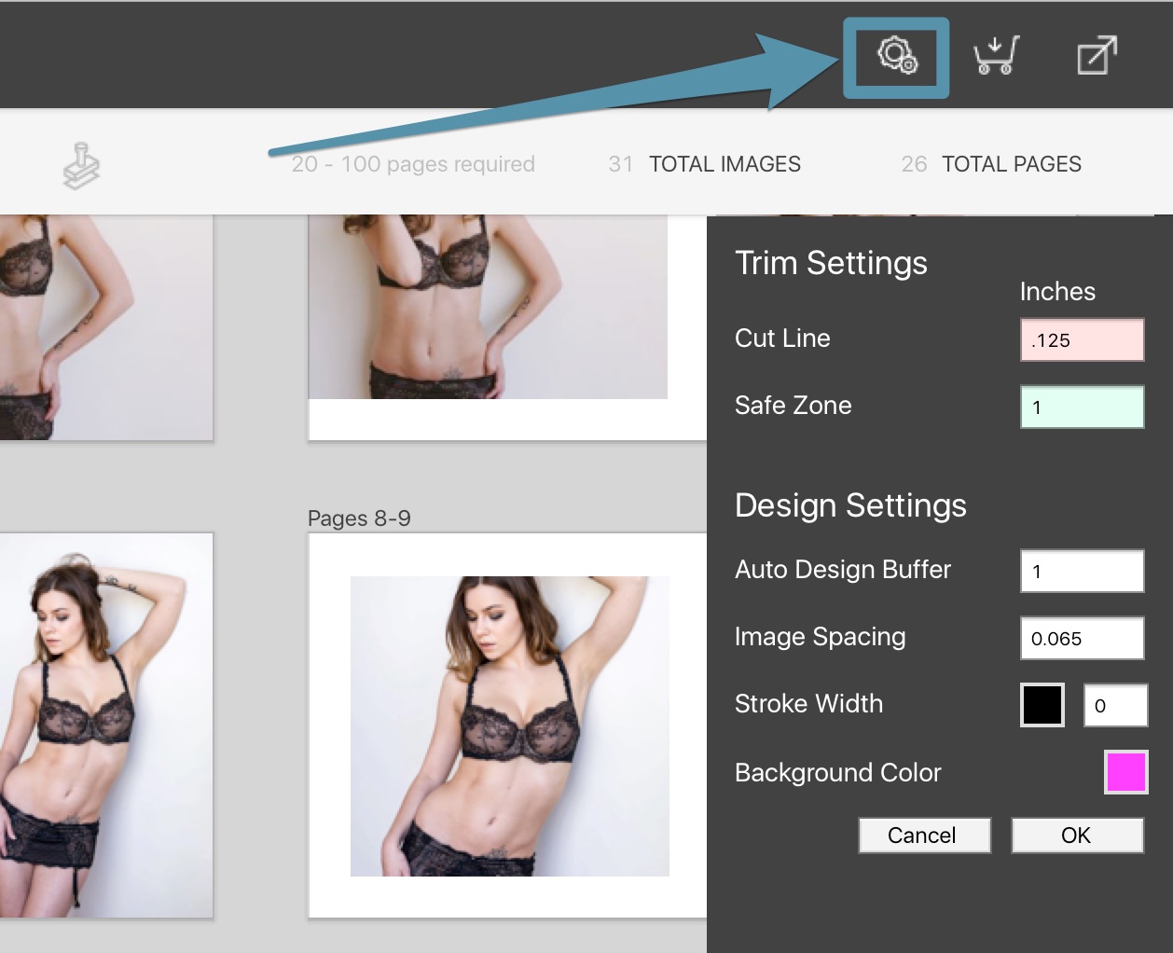Click the '20 - 100 pages required' text
The image size is (1173, 953).
(x=413, y=164)
